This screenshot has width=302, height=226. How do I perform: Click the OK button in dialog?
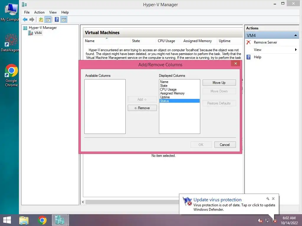pos(201,145)
